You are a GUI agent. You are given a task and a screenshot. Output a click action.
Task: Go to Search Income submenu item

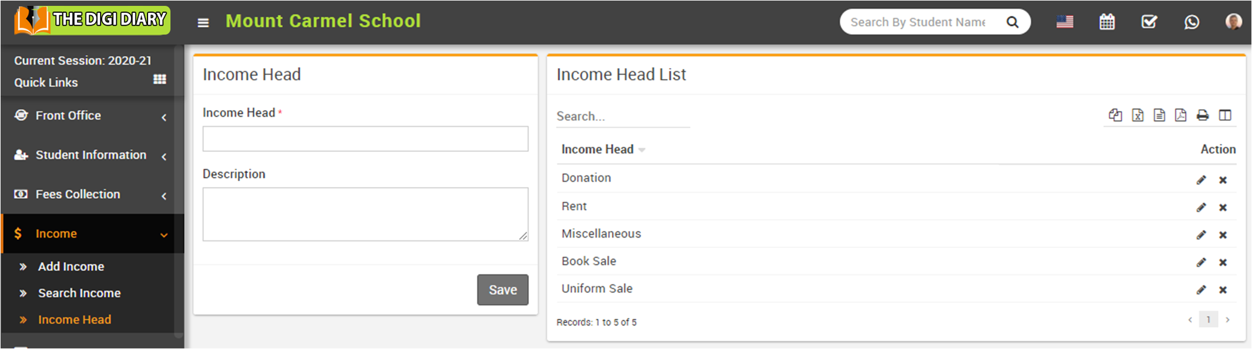pos(79,293)
